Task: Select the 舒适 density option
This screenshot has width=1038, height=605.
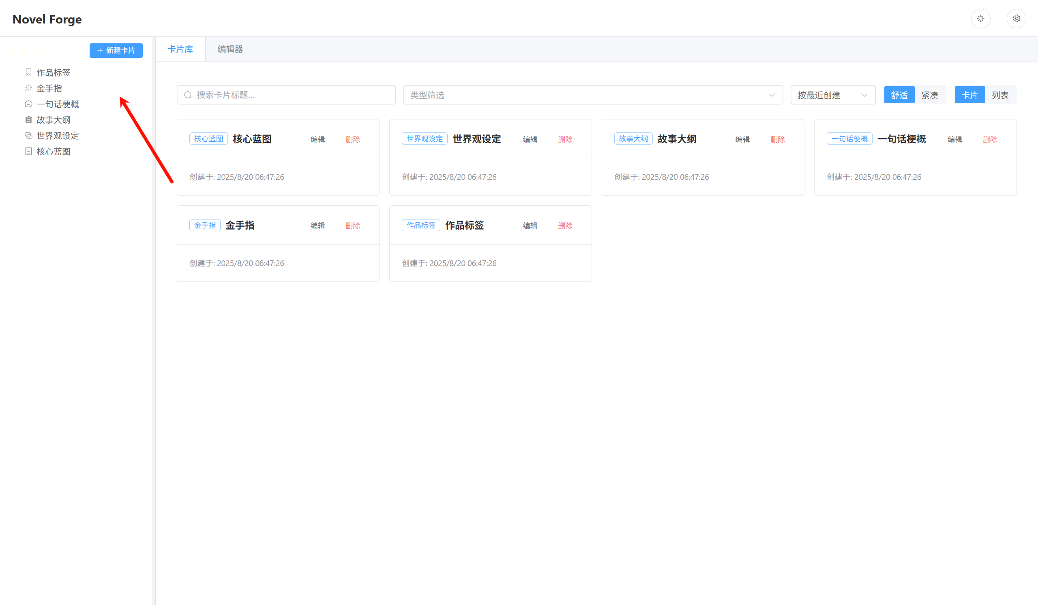Action: click(899, 95)
